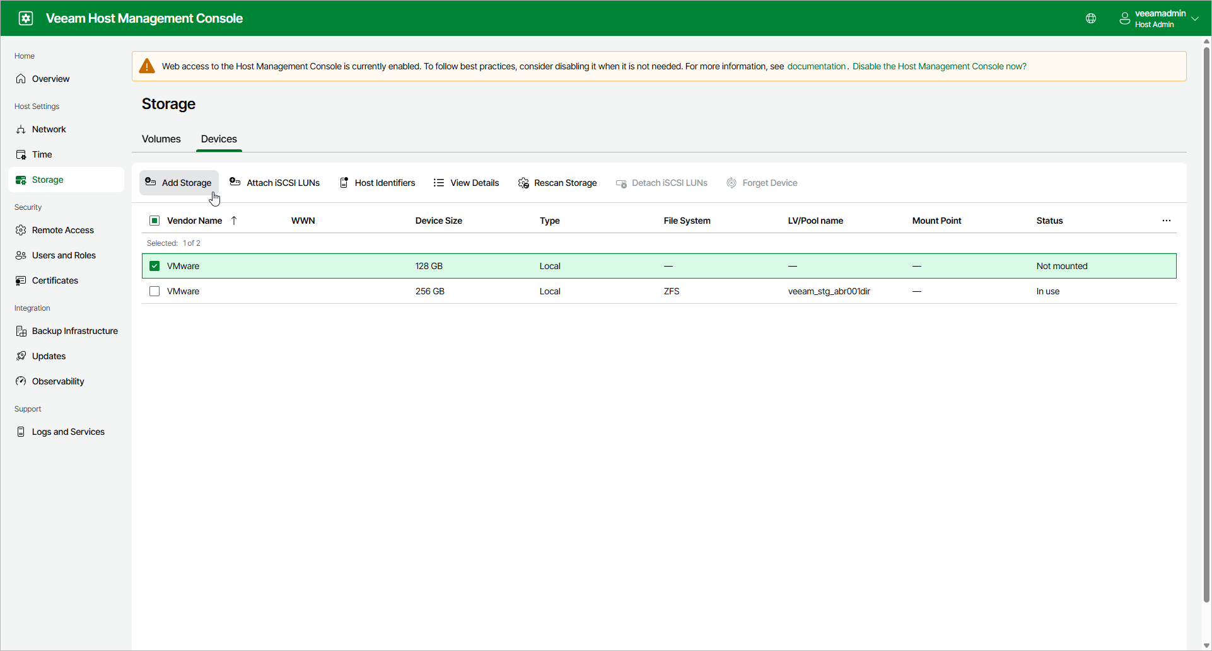
Task: Click the Backup Infrastructure icon
Action: click(x=21, y=331)
